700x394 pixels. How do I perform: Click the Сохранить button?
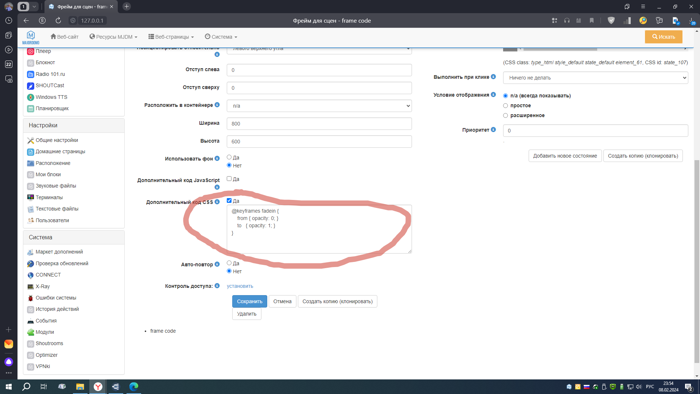(249, 301)
